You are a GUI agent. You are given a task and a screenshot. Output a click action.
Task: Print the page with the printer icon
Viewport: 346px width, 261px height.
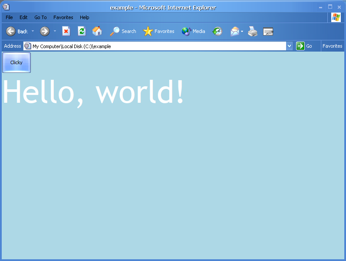tap(252, 31)
